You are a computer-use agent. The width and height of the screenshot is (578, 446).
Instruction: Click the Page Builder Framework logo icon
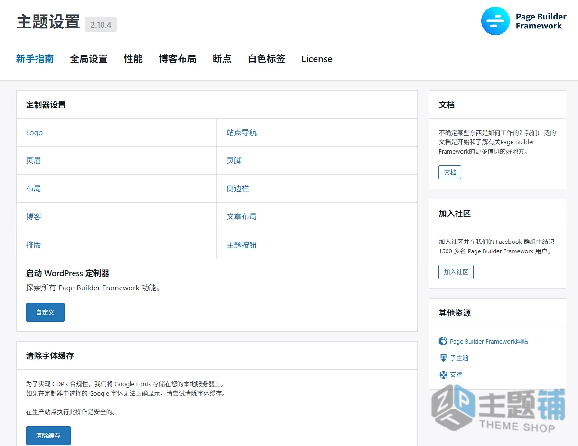click(495, 21)
